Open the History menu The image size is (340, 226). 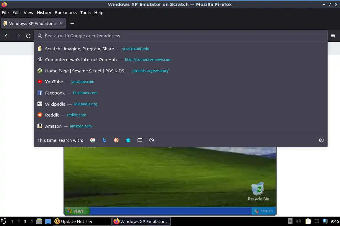44,13
